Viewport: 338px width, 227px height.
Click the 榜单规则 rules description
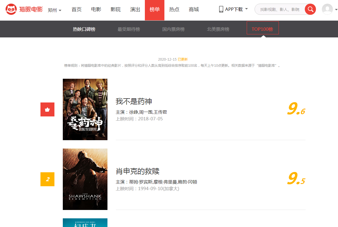(172, 66)
